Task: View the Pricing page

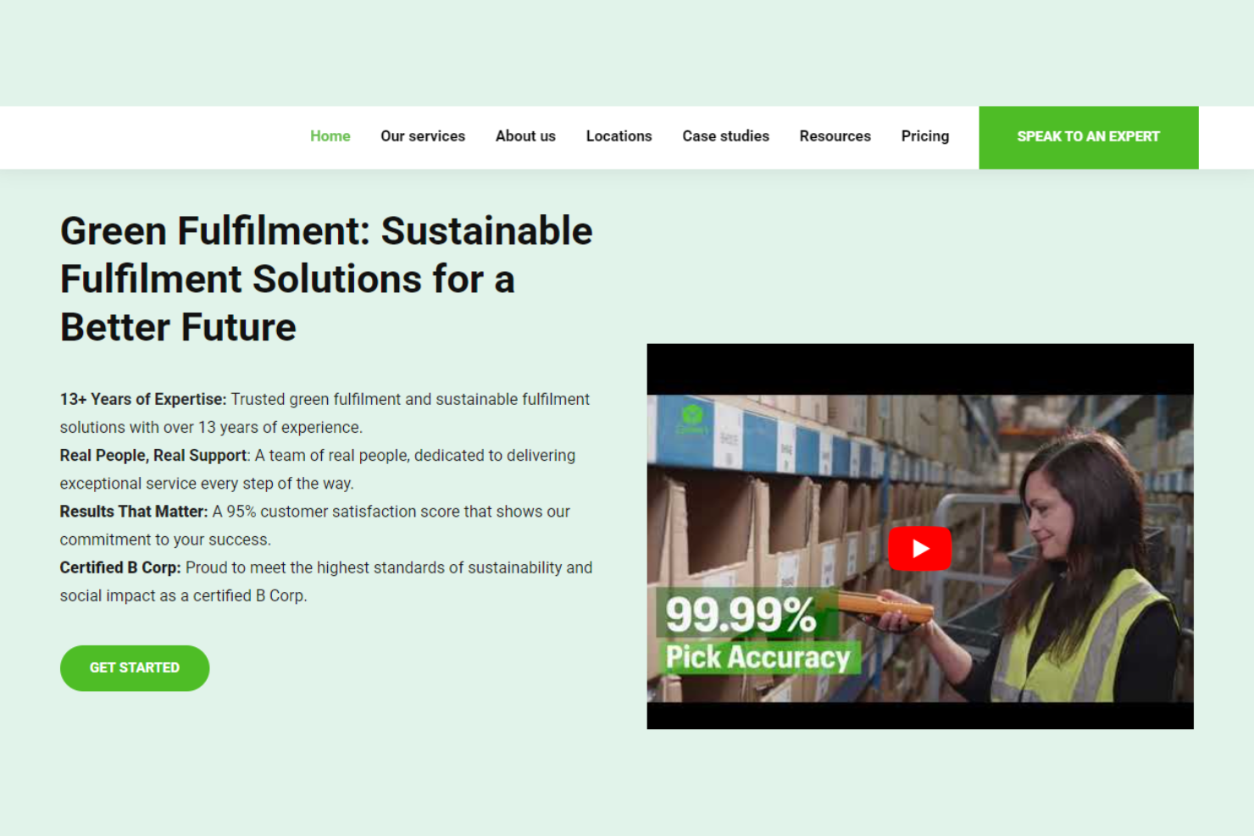Action: click(925, 136)
